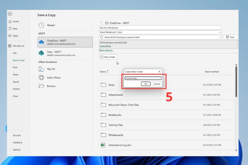Click the New Folder button

[108, 57]
